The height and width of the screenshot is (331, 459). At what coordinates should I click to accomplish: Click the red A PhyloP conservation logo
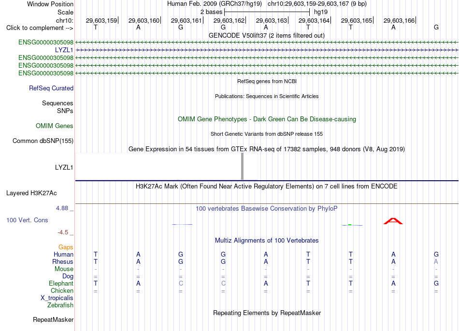click(x=393, y=221)
